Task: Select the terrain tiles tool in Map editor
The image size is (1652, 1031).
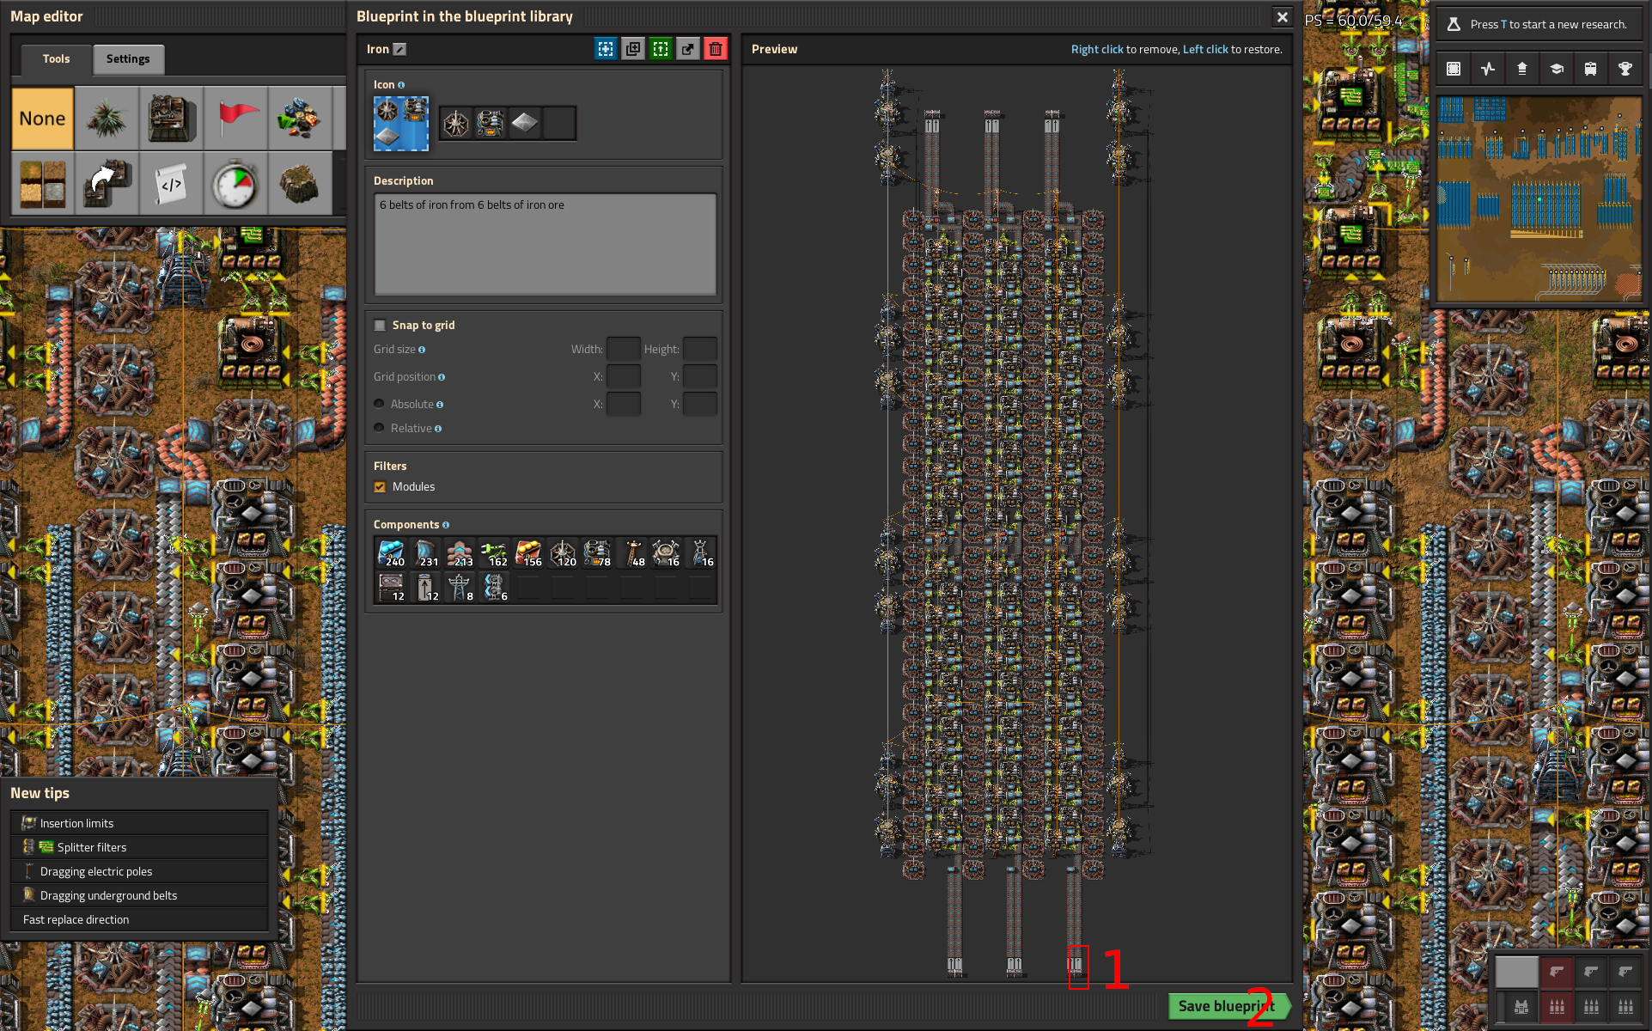Action: click(x=42, y=183)
